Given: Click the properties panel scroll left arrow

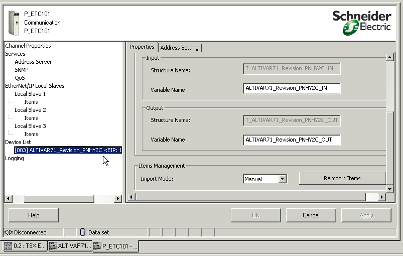Looking at the screenshot, I should click(131, 197).
